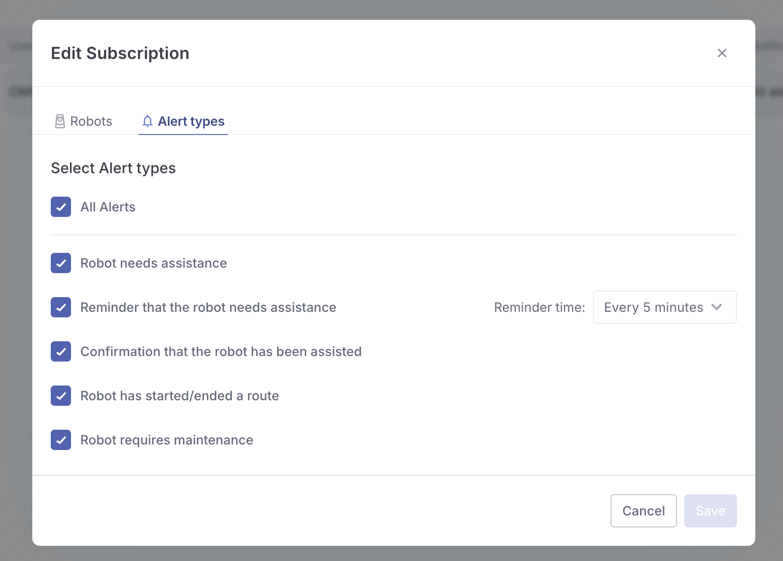The width and height of the screenshot is (783, 561).
Task: Close the Edit Subscription dialog with X
Action: pyautogui.click(x=722, y=53)
